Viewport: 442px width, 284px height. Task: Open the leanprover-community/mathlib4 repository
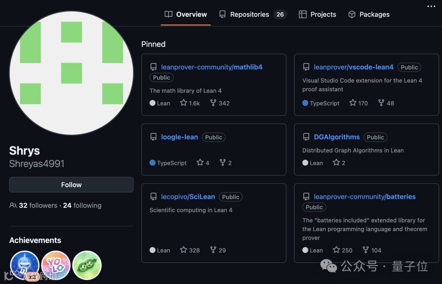[212, 67]
